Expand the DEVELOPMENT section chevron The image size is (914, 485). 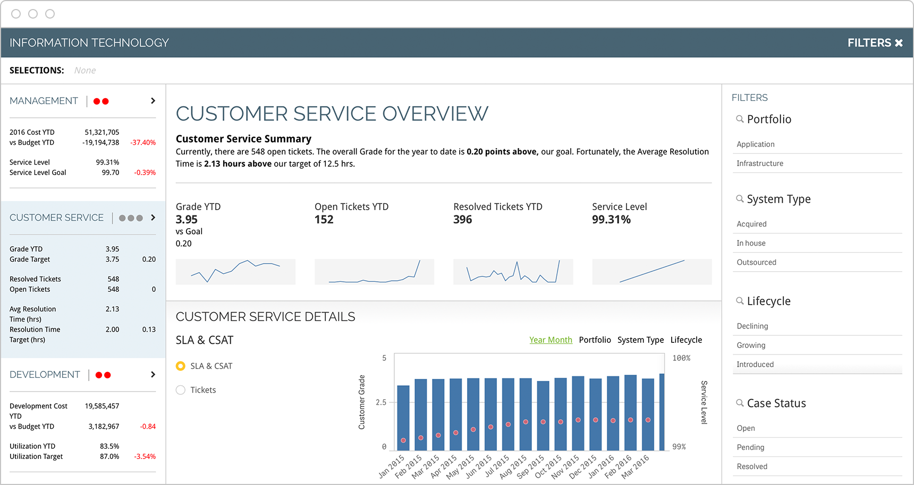point(153,375)
